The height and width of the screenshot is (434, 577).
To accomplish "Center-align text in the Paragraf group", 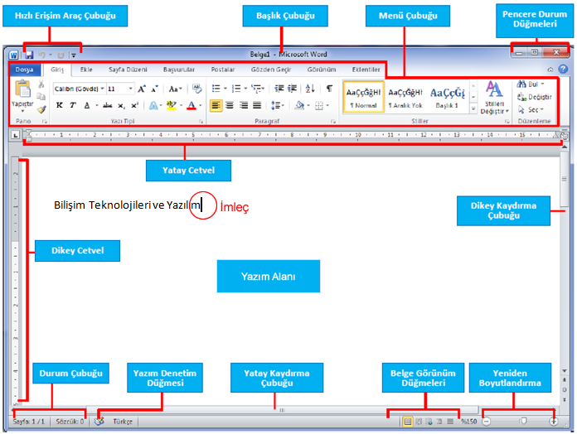I will (x=230, y=105).
